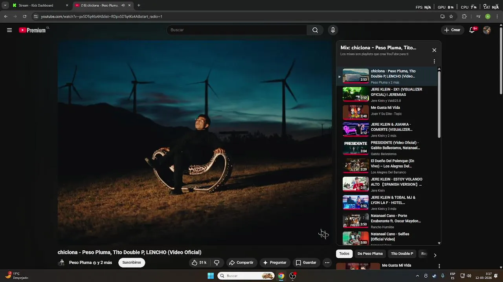This screenshot has width=503, height=282.
Task: Install app icon in address bar
Action: tap(442, 16)
